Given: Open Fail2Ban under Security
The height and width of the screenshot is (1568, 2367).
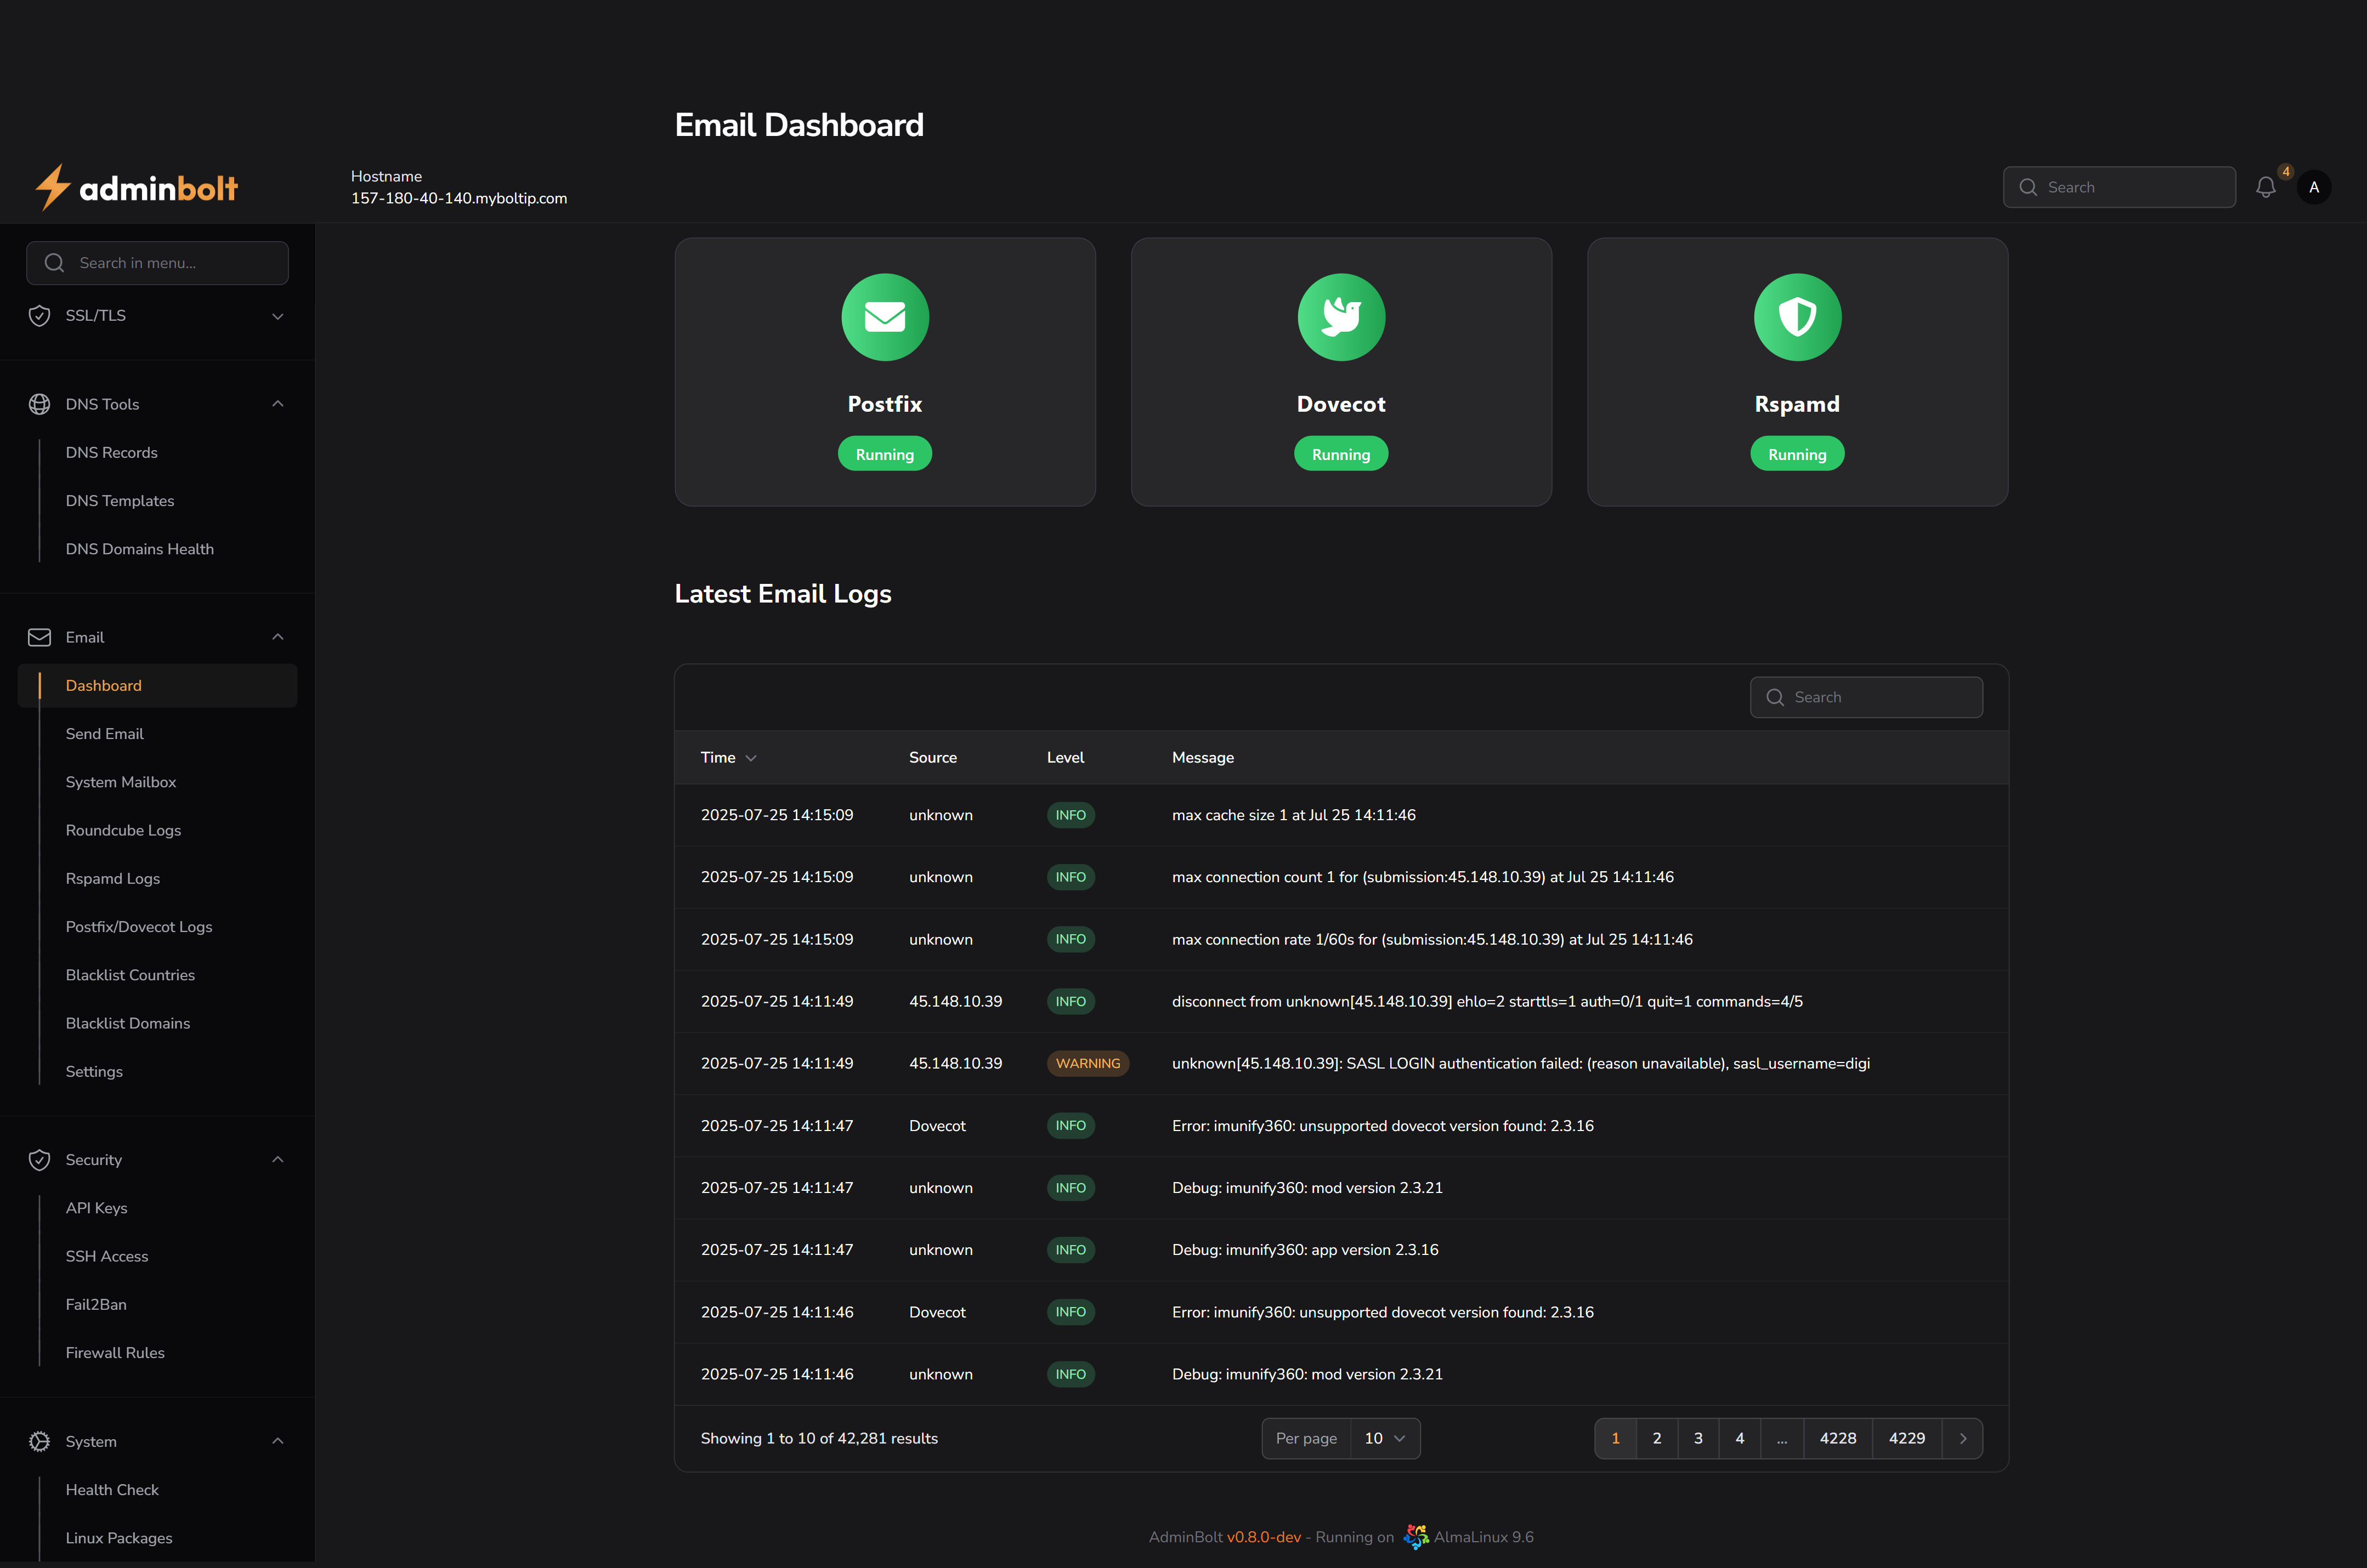Looking at the screenshot, I should point(95,1304).
